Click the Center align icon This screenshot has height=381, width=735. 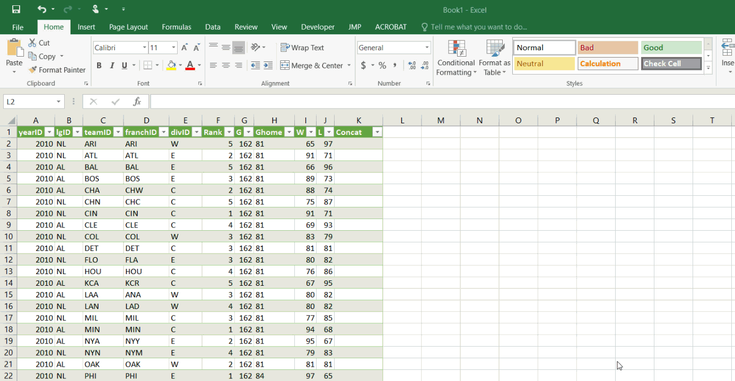[x=226, y=66]
